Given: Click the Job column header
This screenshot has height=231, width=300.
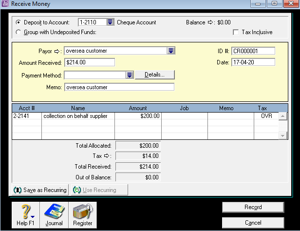Looking at the screenshot, I should 185,108.
